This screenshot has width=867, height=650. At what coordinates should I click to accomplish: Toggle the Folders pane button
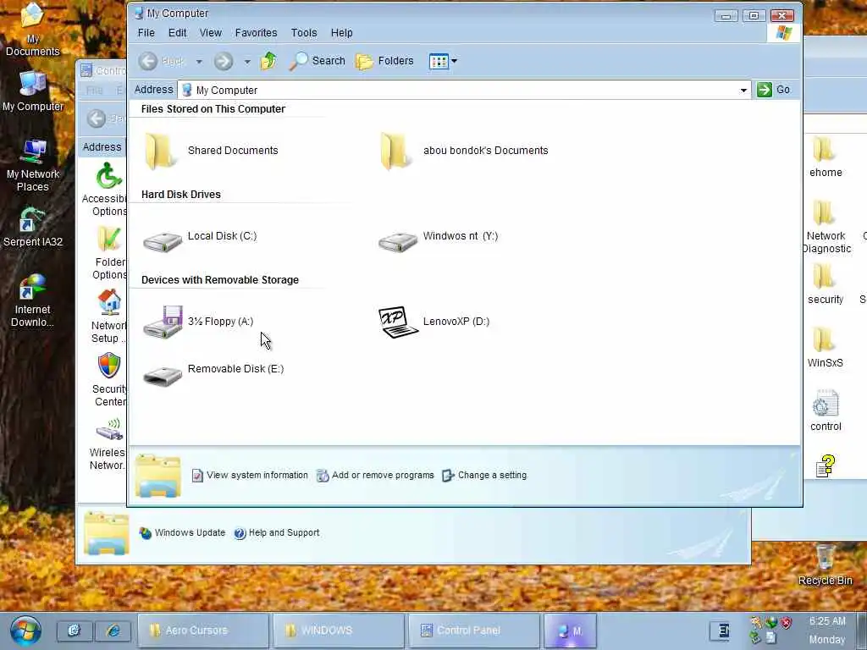click(x=385, y=61)
